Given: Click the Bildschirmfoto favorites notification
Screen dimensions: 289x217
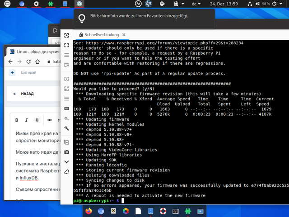Looking at the screenshot, I should tap(144, 19).
